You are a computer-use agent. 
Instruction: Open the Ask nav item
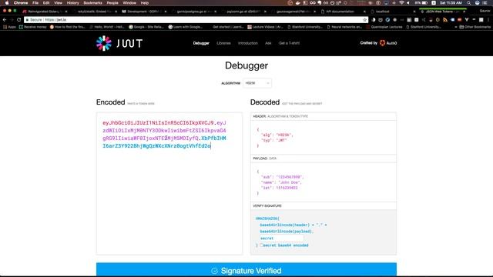point(268,43)
